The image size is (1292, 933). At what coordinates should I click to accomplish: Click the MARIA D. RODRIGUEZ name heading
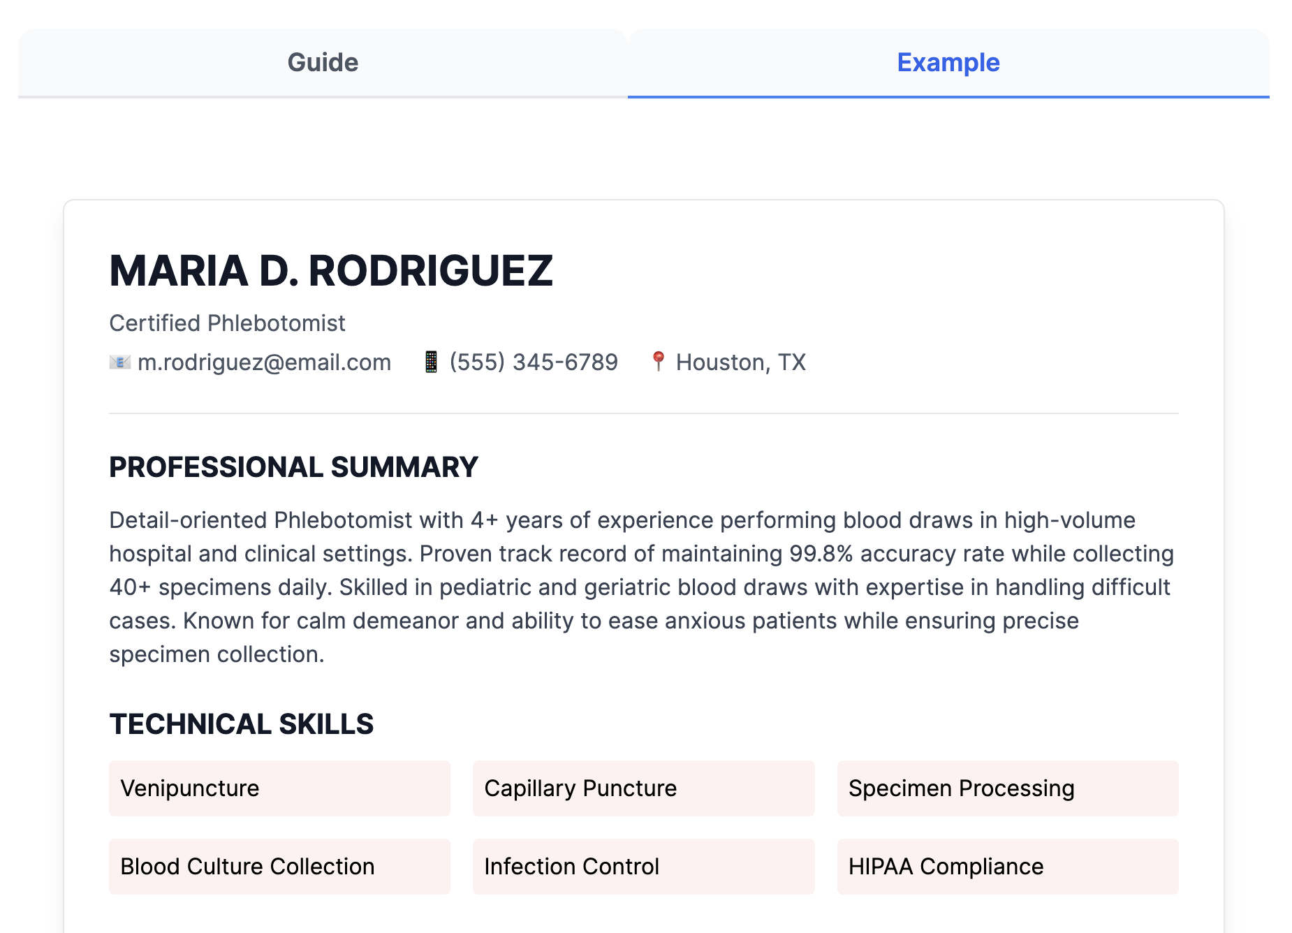click(331, 271)
